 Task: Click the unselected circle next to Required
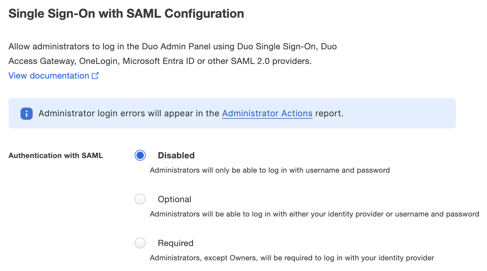[140, 243]
